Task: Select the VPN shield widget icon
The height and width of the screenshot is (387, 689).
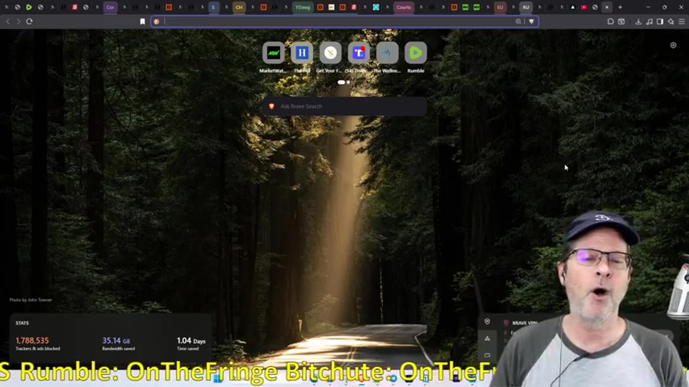Action: tap(487, 322)
